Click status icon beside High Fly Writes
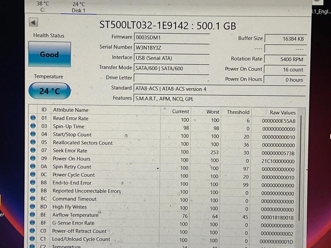 33,207
